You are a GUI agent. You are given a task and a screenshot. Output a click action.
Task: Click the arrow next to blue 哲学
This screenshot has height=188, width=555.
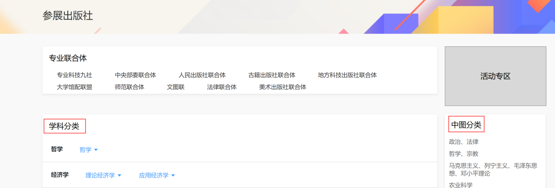(x=96, y=150)
